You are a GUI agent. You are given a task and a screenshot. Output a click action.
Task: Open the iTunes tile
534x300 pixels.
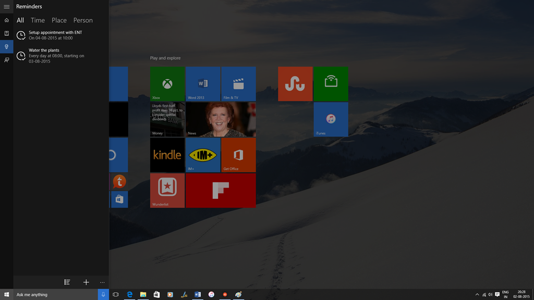click(x=331, y=119)
